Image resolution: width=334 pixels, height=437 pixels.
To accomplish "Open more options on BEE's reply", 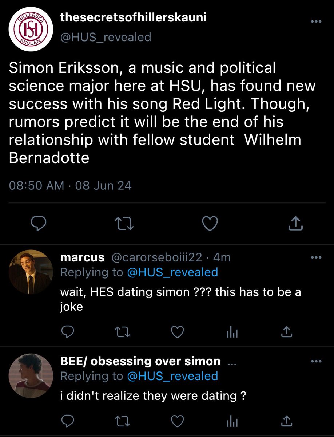I will 316,361.
